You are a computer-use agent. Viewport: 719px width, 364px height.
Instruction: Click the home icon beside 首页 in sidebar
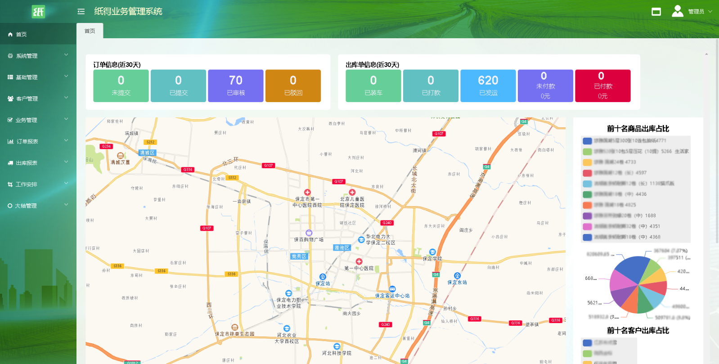[x=10, y=35]
